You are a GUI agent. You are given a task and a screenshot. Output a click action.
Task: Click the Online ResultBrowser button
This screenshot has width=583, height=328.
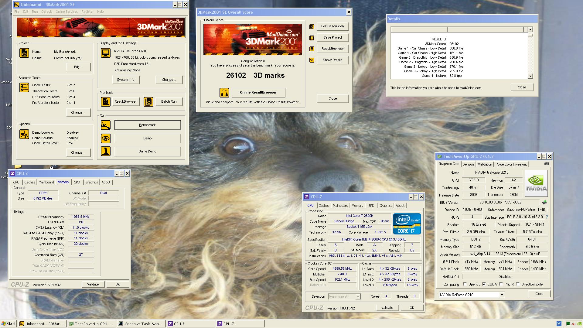pyautogui.click(x=258, y=92)
